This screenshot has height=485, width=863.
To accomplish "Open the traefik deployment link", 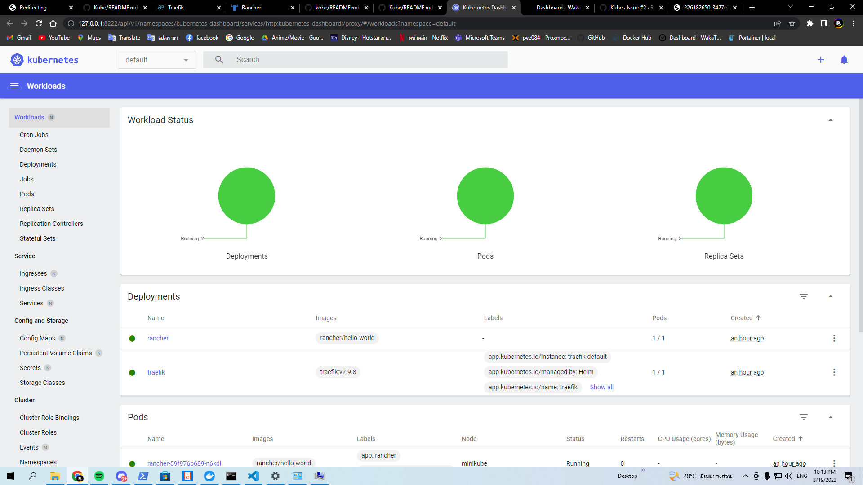I will click(156, 372).
